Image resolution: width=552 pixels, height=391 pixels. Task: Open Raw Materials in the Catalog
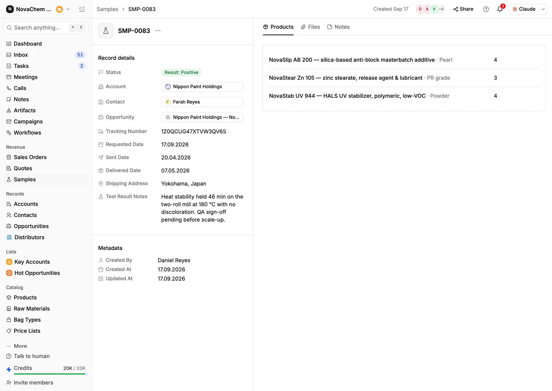coord(46,309)
